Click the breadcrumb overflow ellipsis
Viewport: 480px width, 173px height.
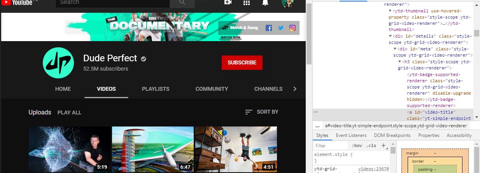[317, 126]
